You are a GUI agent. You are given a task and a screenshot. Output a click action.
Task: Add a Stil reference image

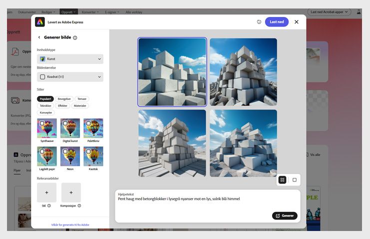pos(47,192)
